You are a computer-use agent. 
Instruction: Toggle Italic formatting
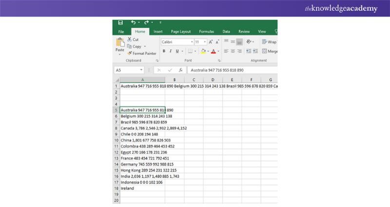tap(170, 51)
